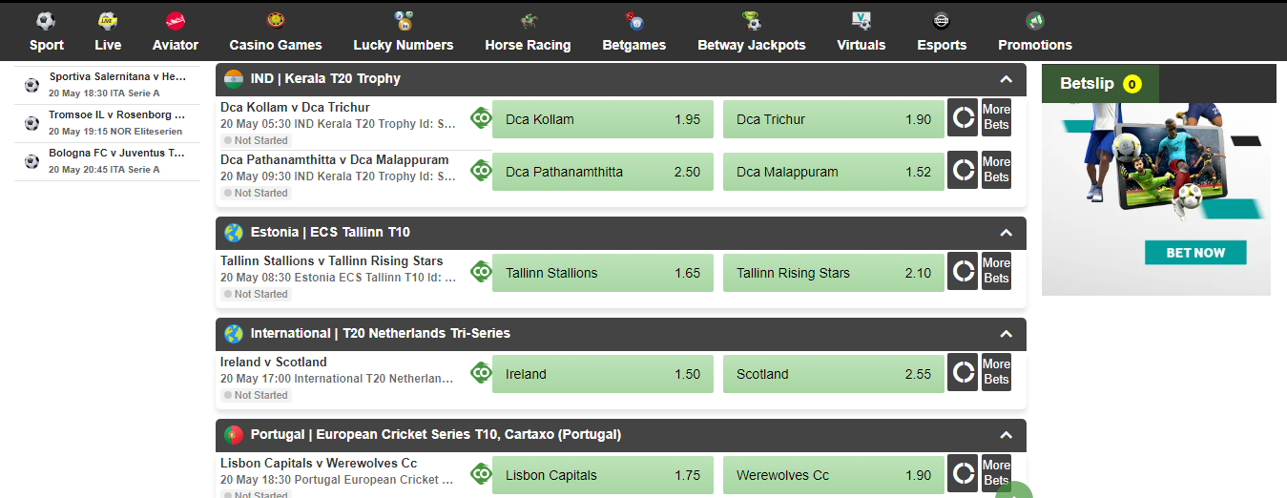Select Dca Kollam odds 1.95
1287x498 pixels.
click(x=603, y=119)
